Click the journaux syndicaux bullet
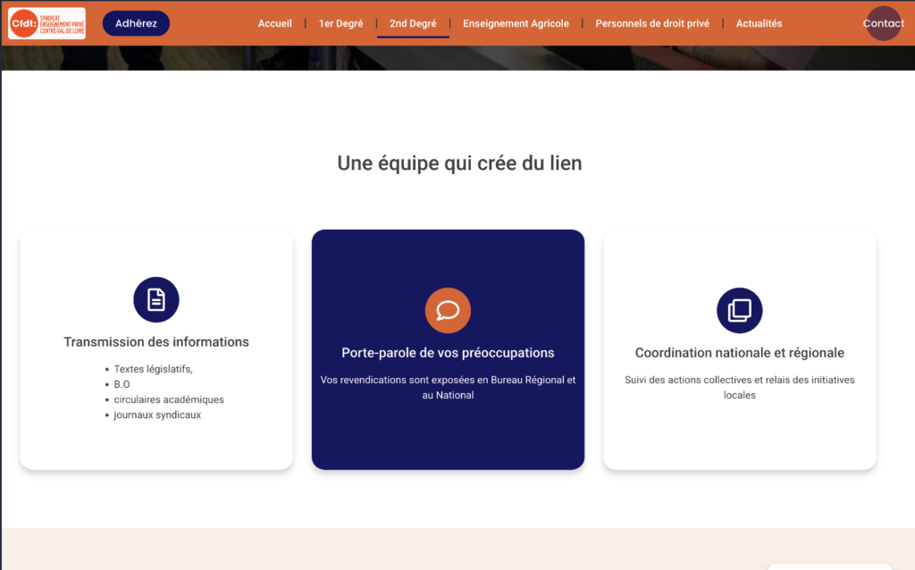The image size is (915, 570). point(157,415)
